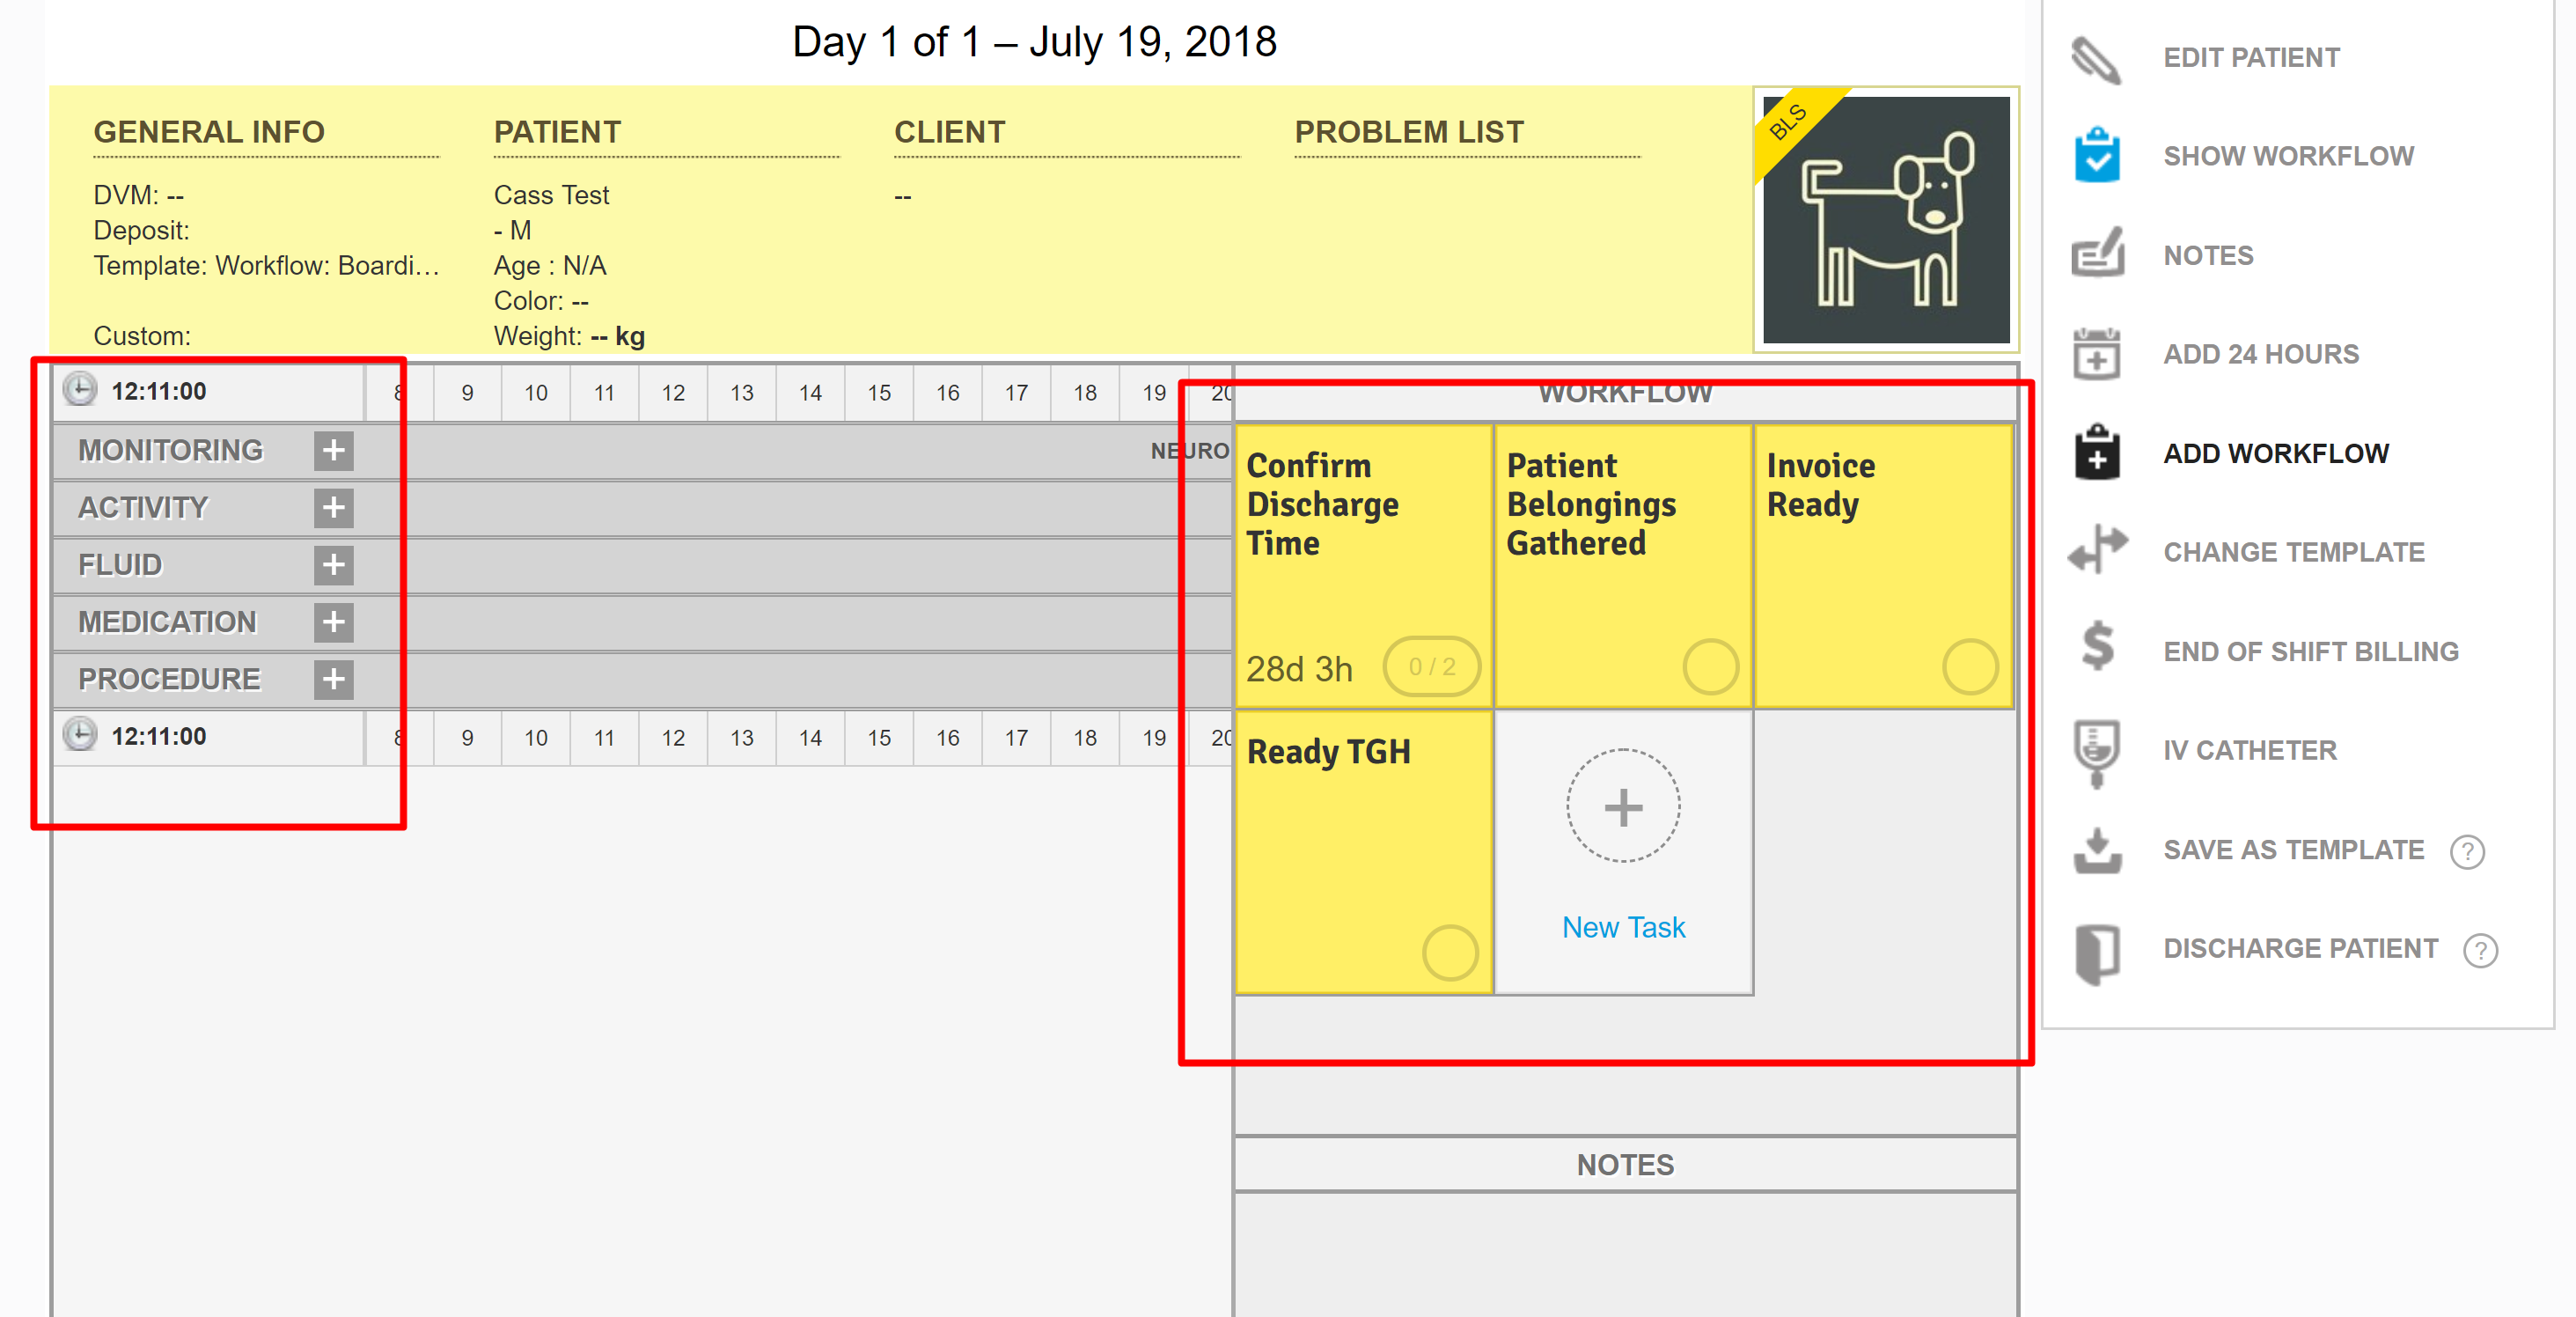This screenshot has width=2576, height=1317.
Task: Select Save As Template menu item
Action: click(2292, 850)
